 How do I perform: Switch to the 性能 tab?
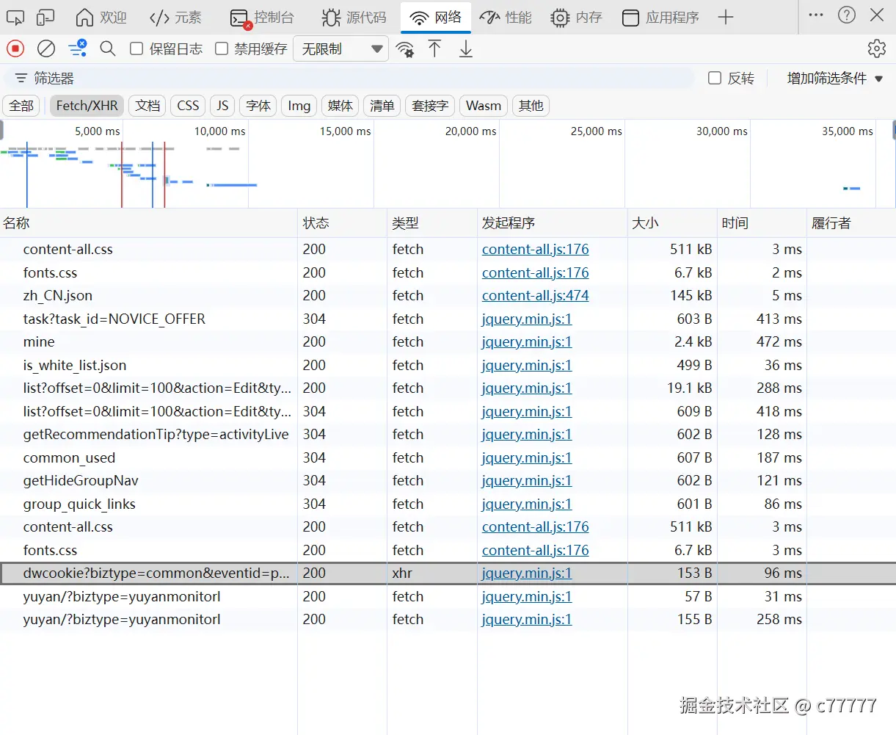(506, 17)
